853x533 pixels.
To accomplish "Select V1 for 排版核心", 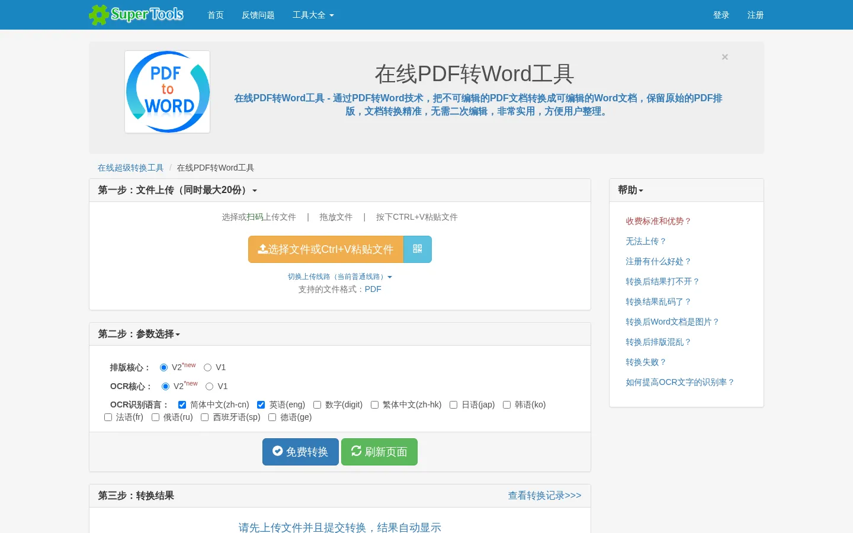I will pyautogui.click(x=208, y=368).
